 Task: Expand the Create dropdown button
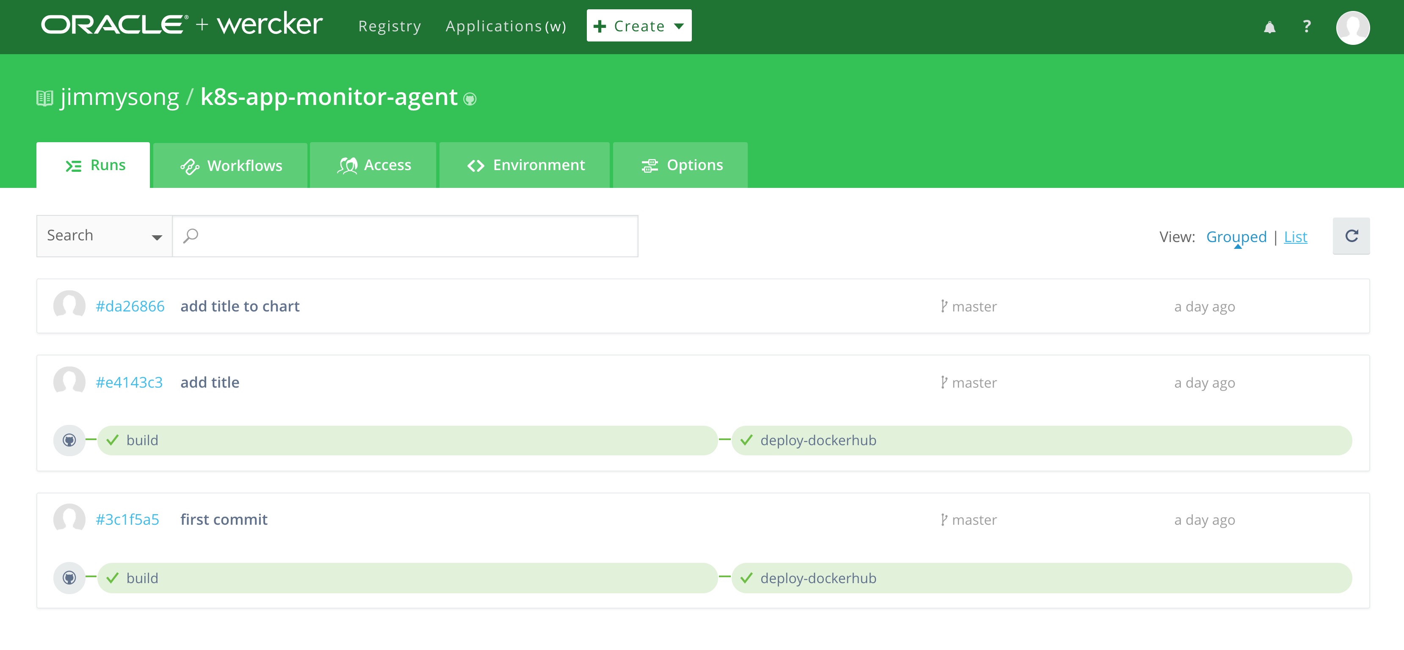(639, 26)
